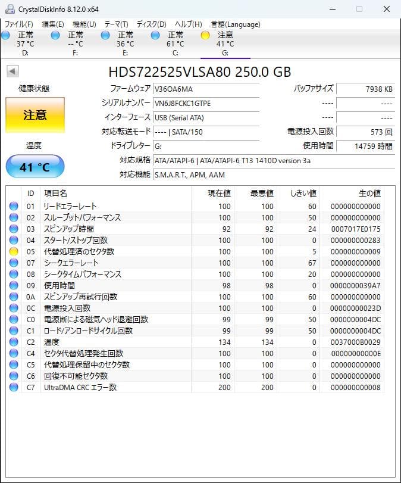Select disk E: status orb at 36 °C
This screenshot has width=401, height=483.
(x=105, y=35)
